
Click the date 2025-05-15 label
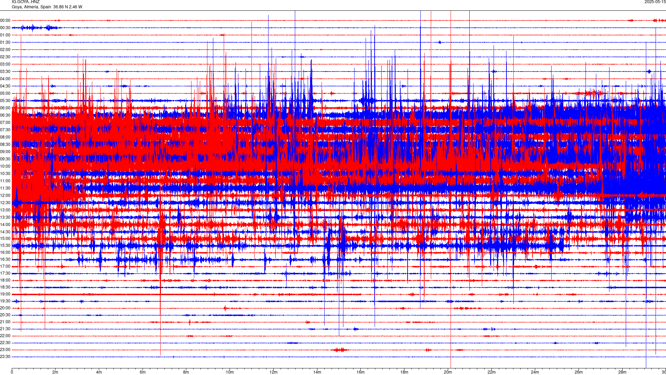click(655, 2)
